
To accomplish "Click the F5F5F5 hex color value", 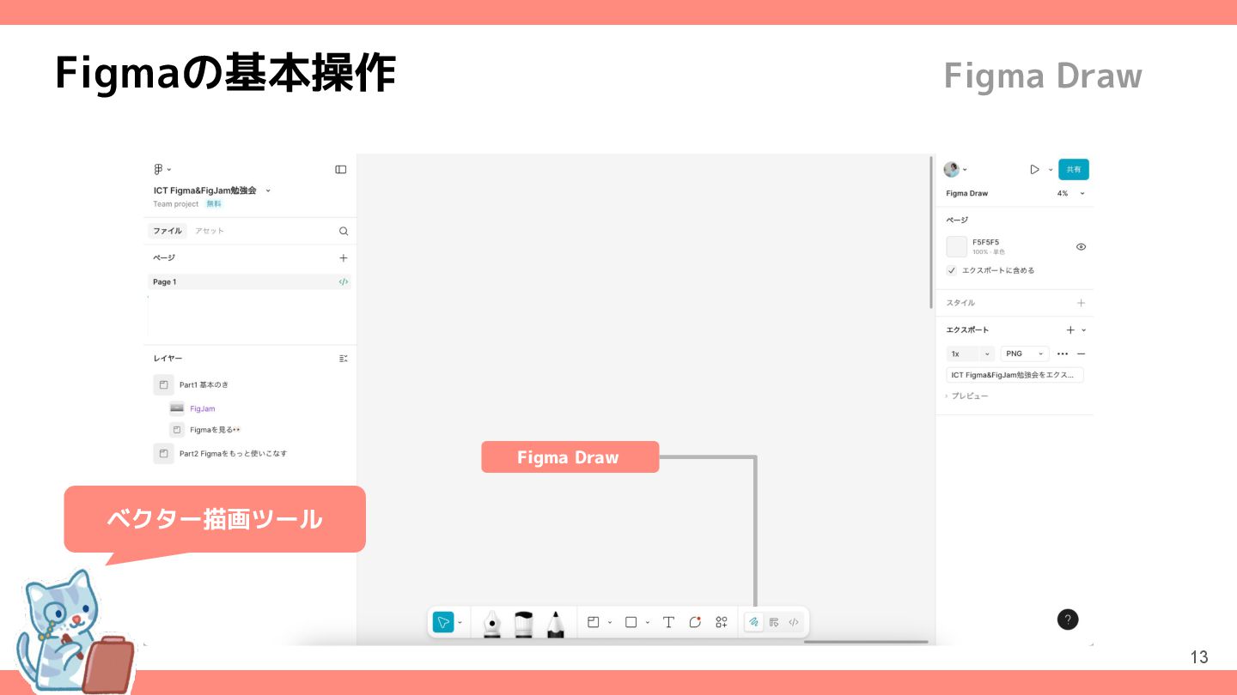I will pyautogui.click(x=985, y=242).
